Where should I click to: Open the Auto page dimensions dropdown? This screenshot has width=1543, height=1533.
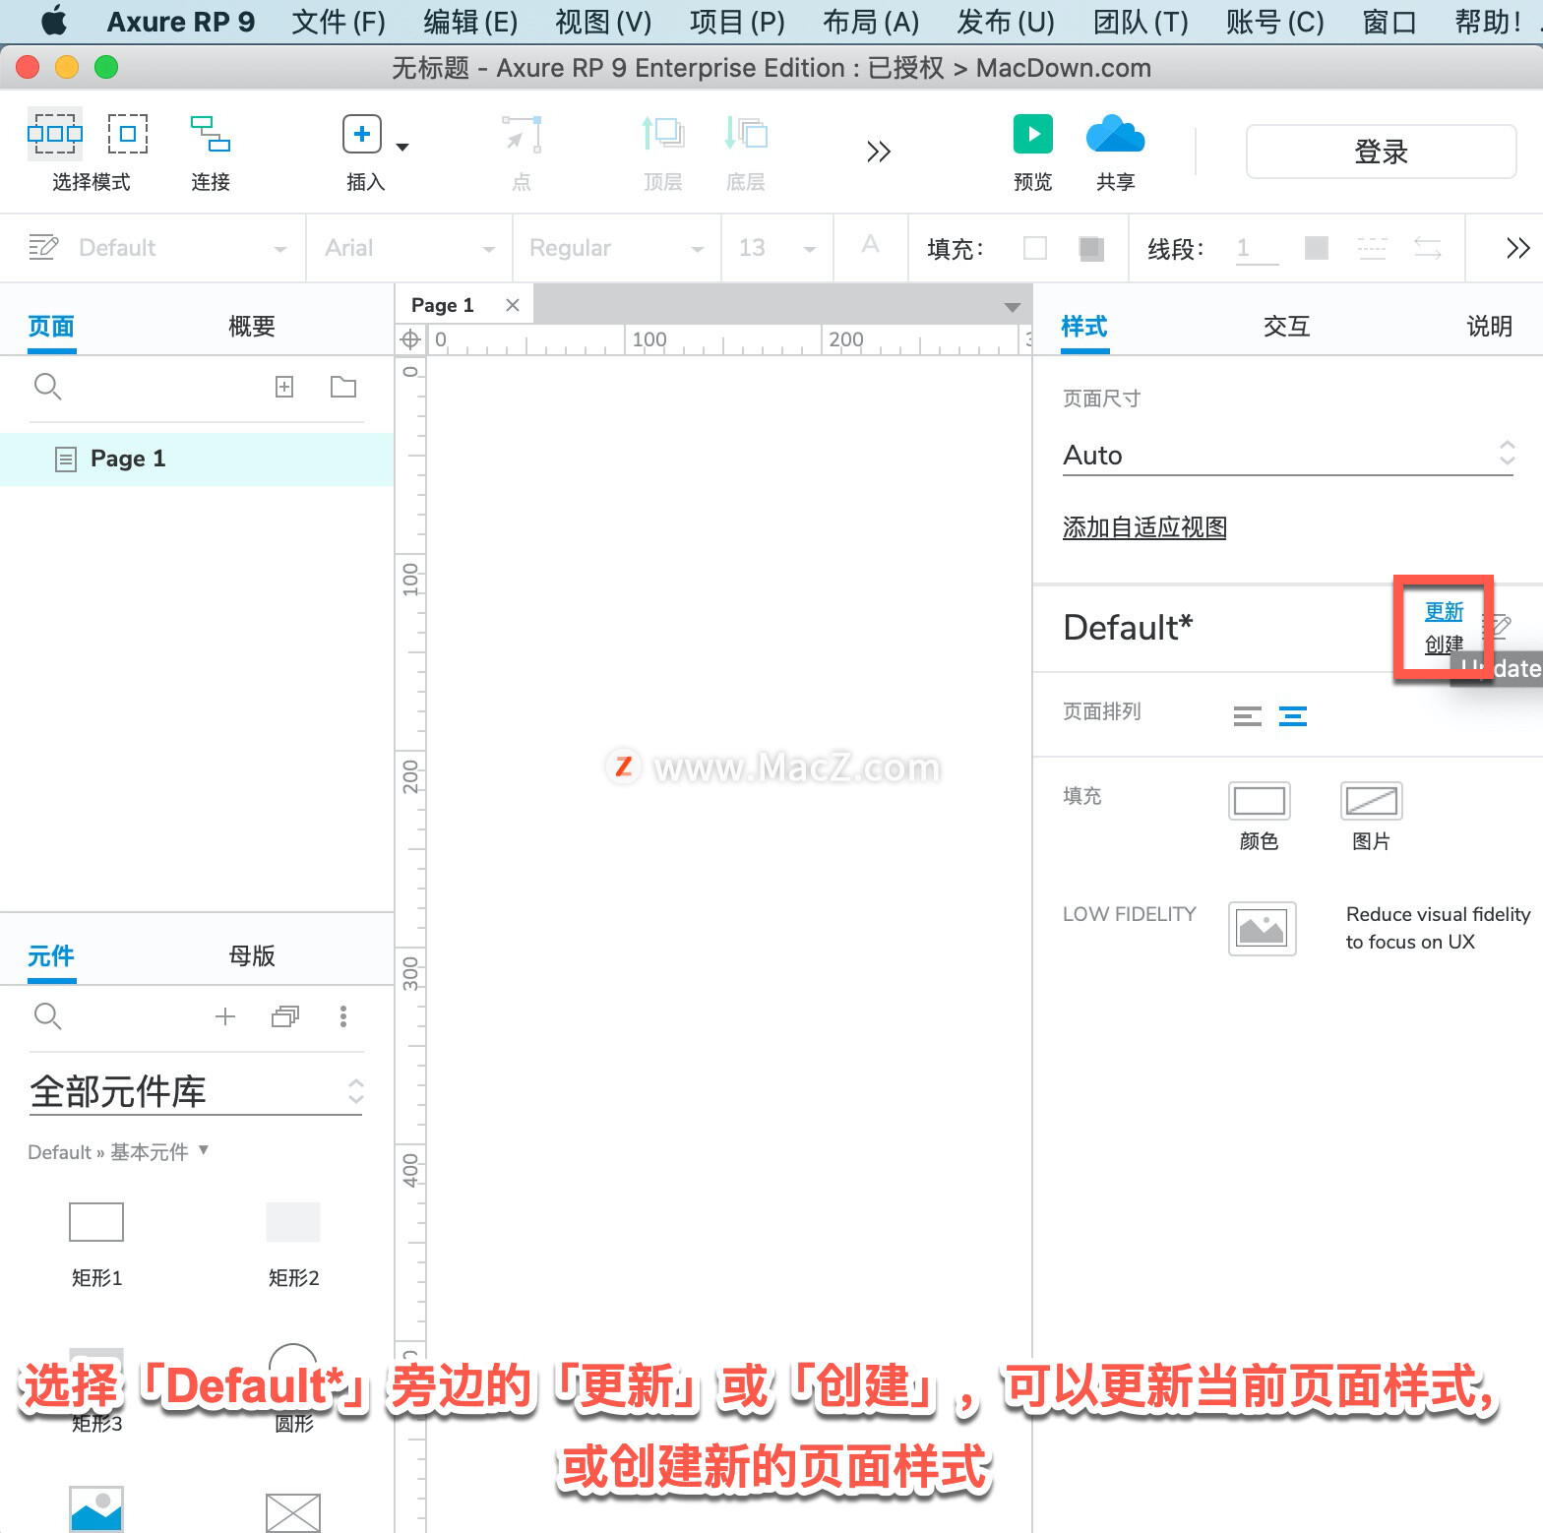coord(1288,455)
